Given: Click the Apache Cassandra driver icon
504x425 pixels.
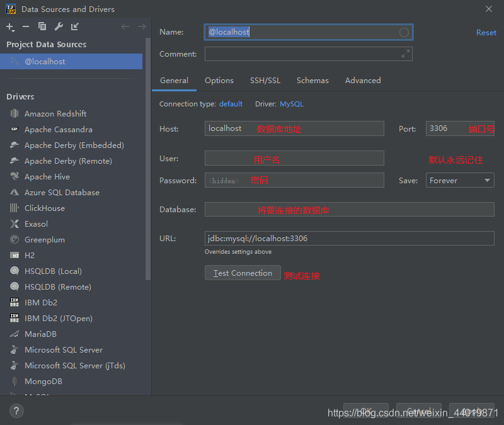Looking at the screenshot, I should [14, 129].
